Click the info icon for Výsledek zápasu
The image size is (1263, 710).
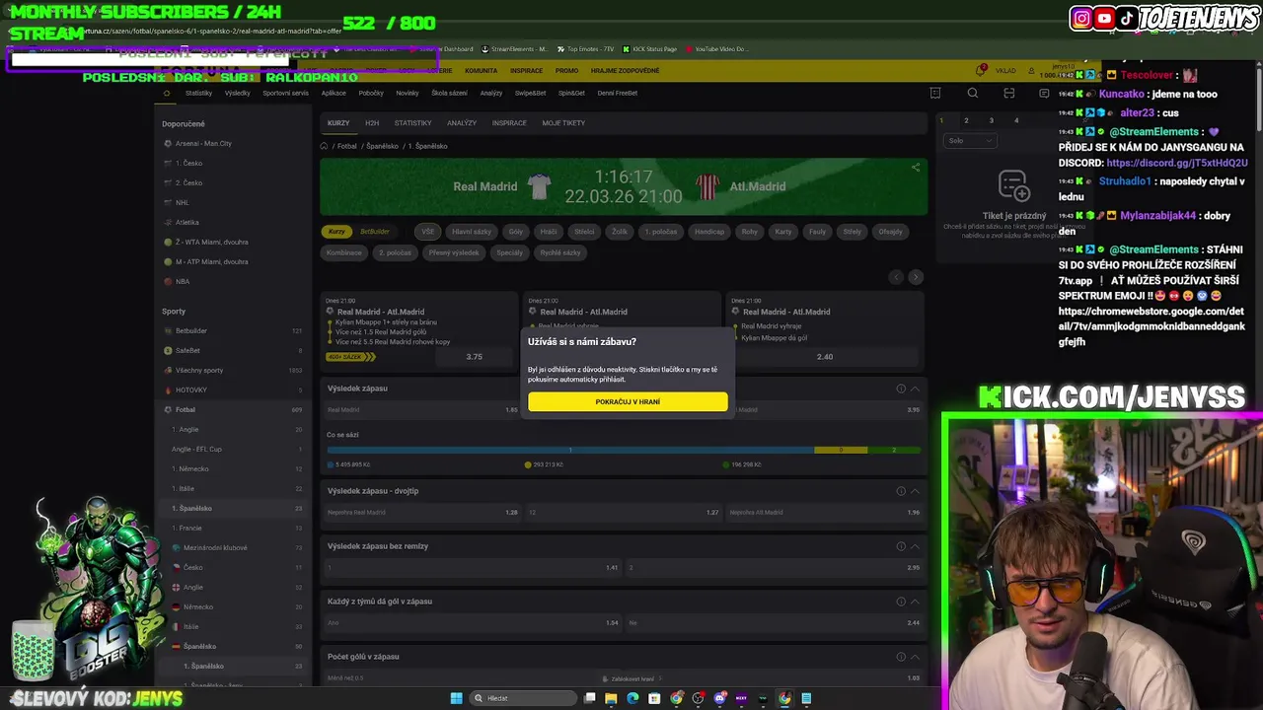click(901, 389)
